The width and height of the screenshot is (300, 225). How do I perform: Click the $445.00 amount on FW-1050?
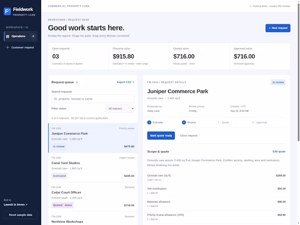pyautogui.click(x=129, y=176)
